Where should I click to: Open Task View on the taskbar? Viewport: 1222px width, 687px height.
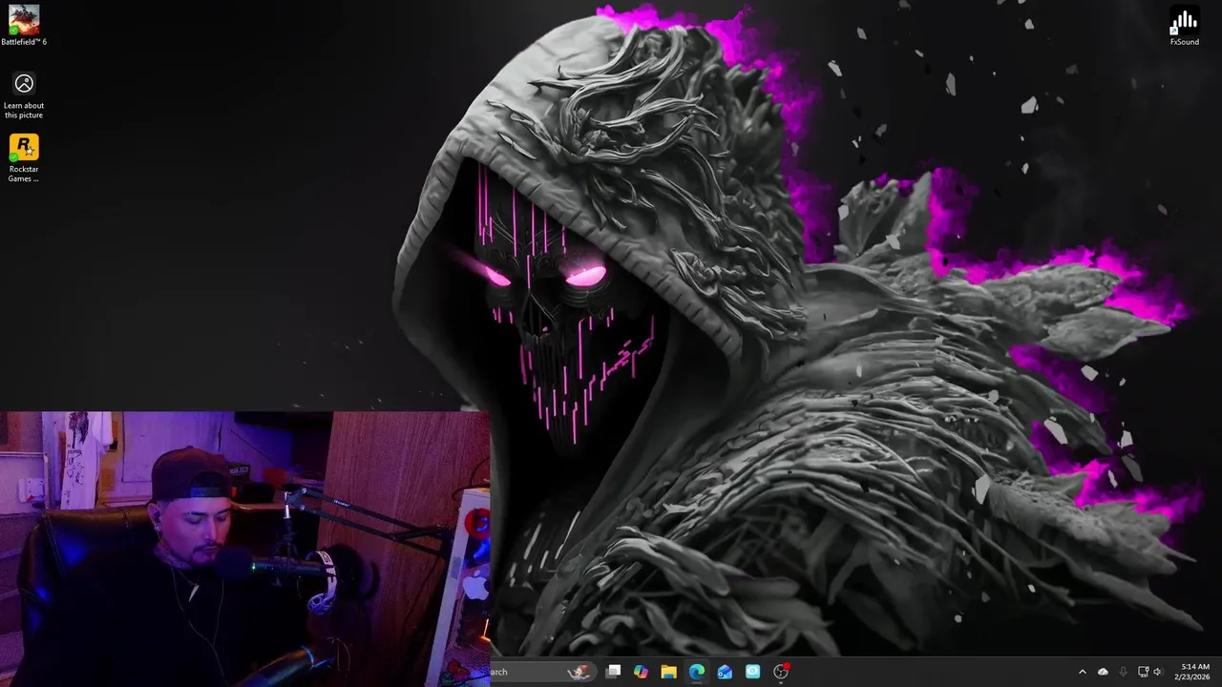tap(614, 672)
